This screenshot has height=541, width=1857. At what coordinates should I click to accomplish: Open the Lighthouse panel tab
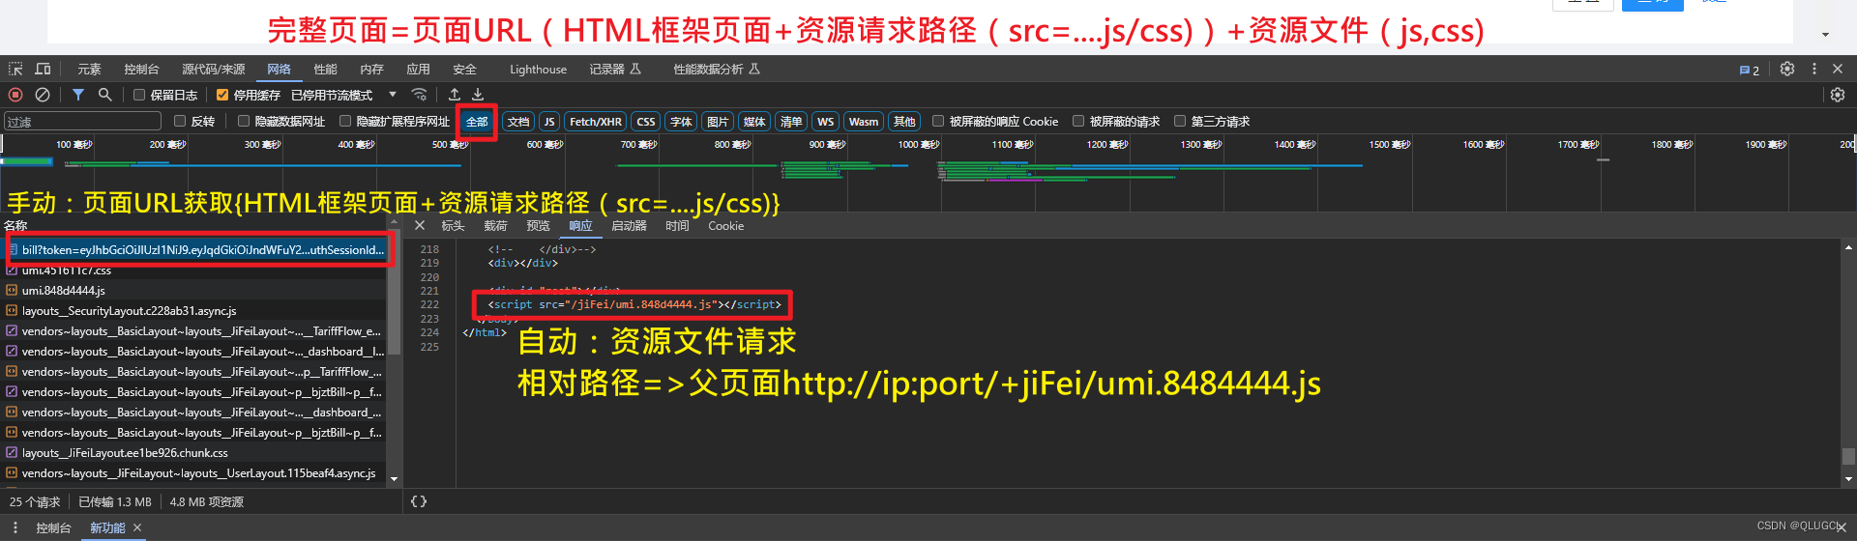point(539,70)
